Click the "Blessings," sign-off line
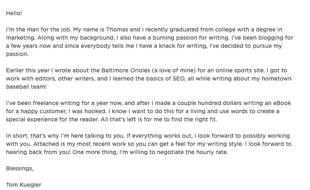This screenshot has height=190, width=310. (20, 169)
